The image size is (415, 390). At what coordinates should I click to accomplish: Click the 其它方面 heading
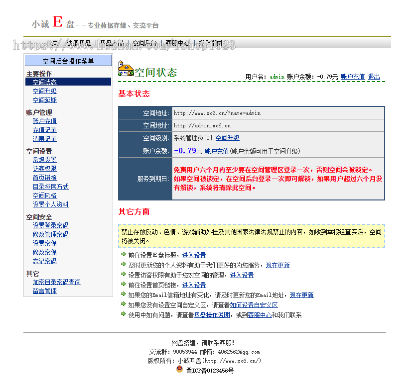pyautogui.click(x=134, y=211)
